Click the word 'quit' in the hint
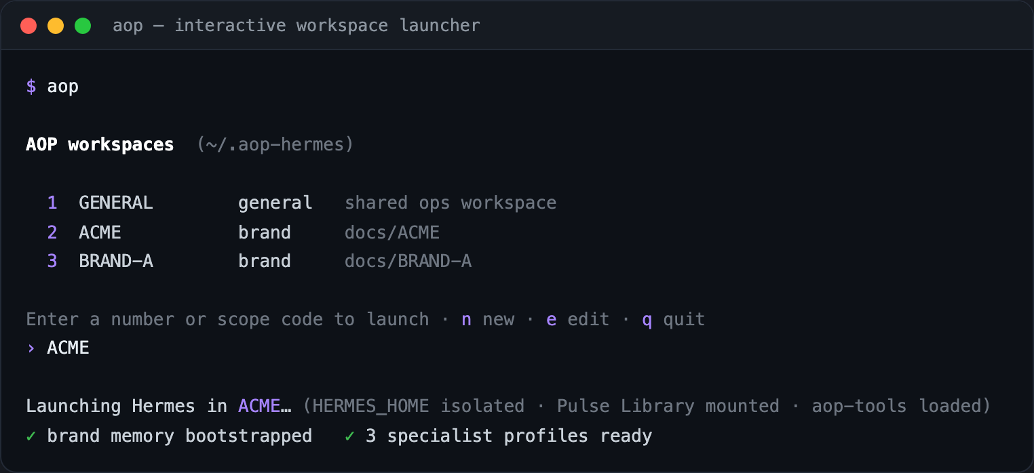1034x473 pixels. (685, 320)
